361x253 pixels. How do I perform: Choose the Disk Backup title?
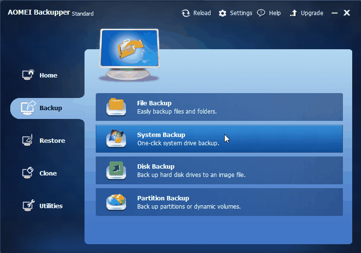click(156, 167)
